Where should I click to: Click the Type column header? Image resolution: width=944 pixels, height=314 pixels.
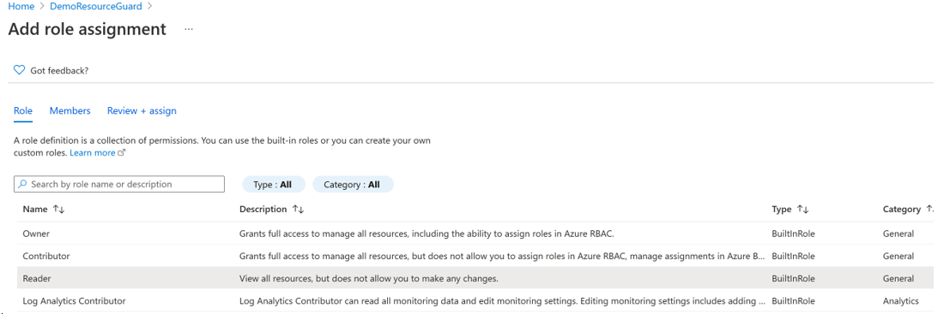pyautogui.click(x=782, y=210)
